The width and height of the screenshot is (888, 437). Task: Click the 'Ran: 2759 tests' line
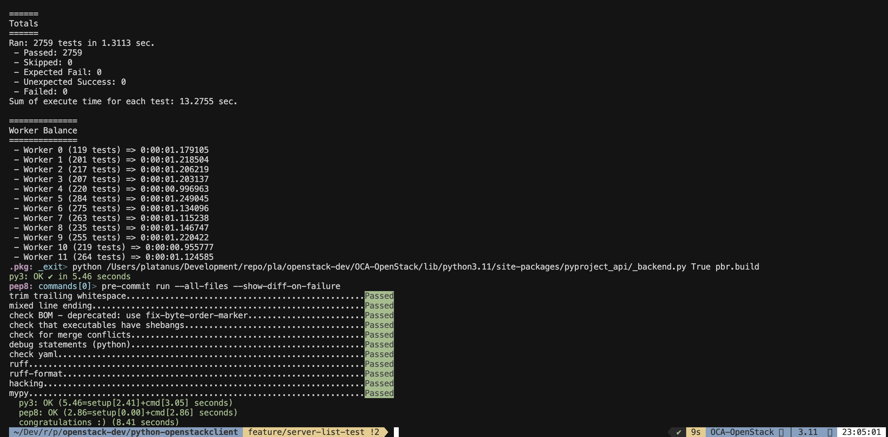click(x=81, y=43)
